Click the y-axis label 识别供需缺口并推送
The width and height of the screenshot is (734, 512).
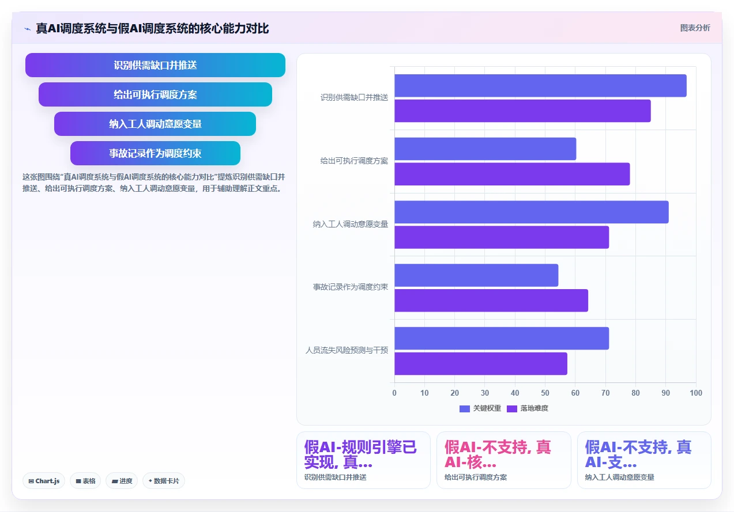click(x=355, y=97)
